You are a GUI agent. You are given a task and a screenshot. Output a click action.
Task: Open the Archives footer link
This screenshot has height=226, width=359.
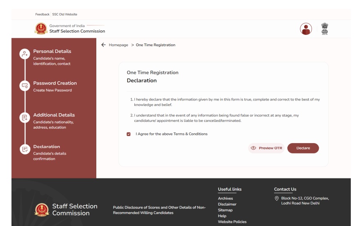[225, 199]
